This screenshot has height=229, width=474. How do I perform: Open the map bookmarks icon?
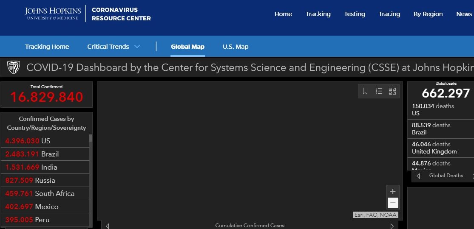pos(365,91)
